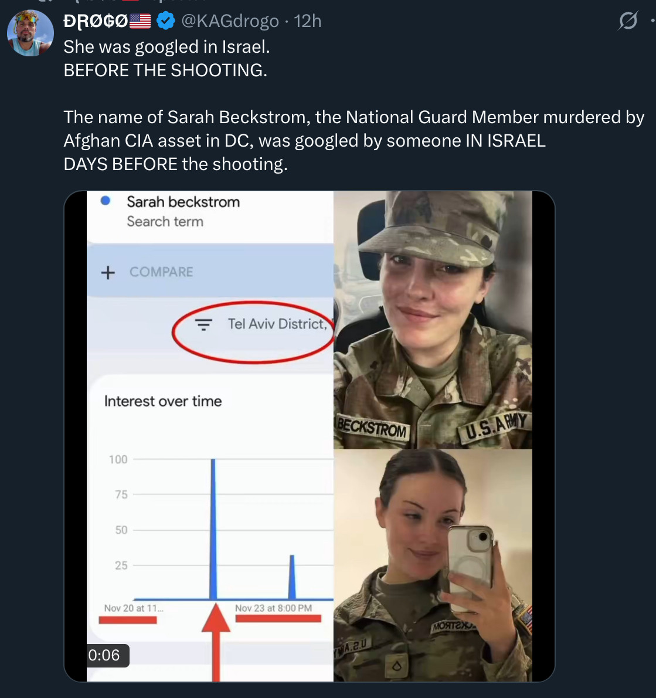This screenshot has height=698, width=656.
Task: Open the Tel Aviv District region filter
Action: pos(276,324)
